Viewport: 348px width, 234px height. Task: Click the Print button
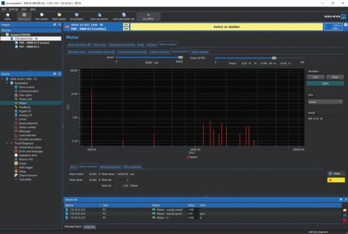point(335,173)
